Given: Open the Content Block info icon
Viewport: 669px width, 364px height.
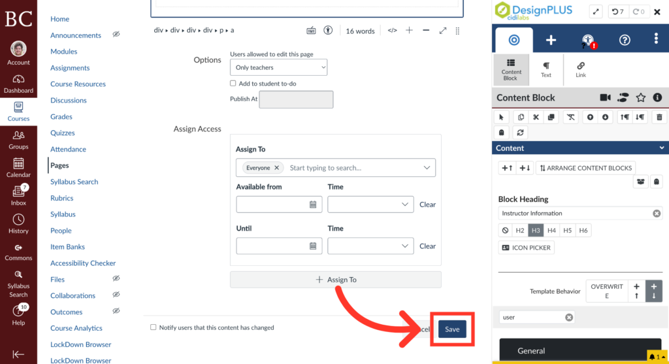Looking at the screenshot, I should point(657,98).
